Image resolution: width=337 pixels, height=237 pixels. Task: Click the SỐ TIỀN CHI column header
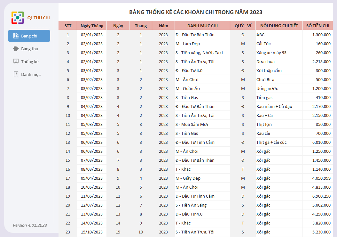point(318,26)
